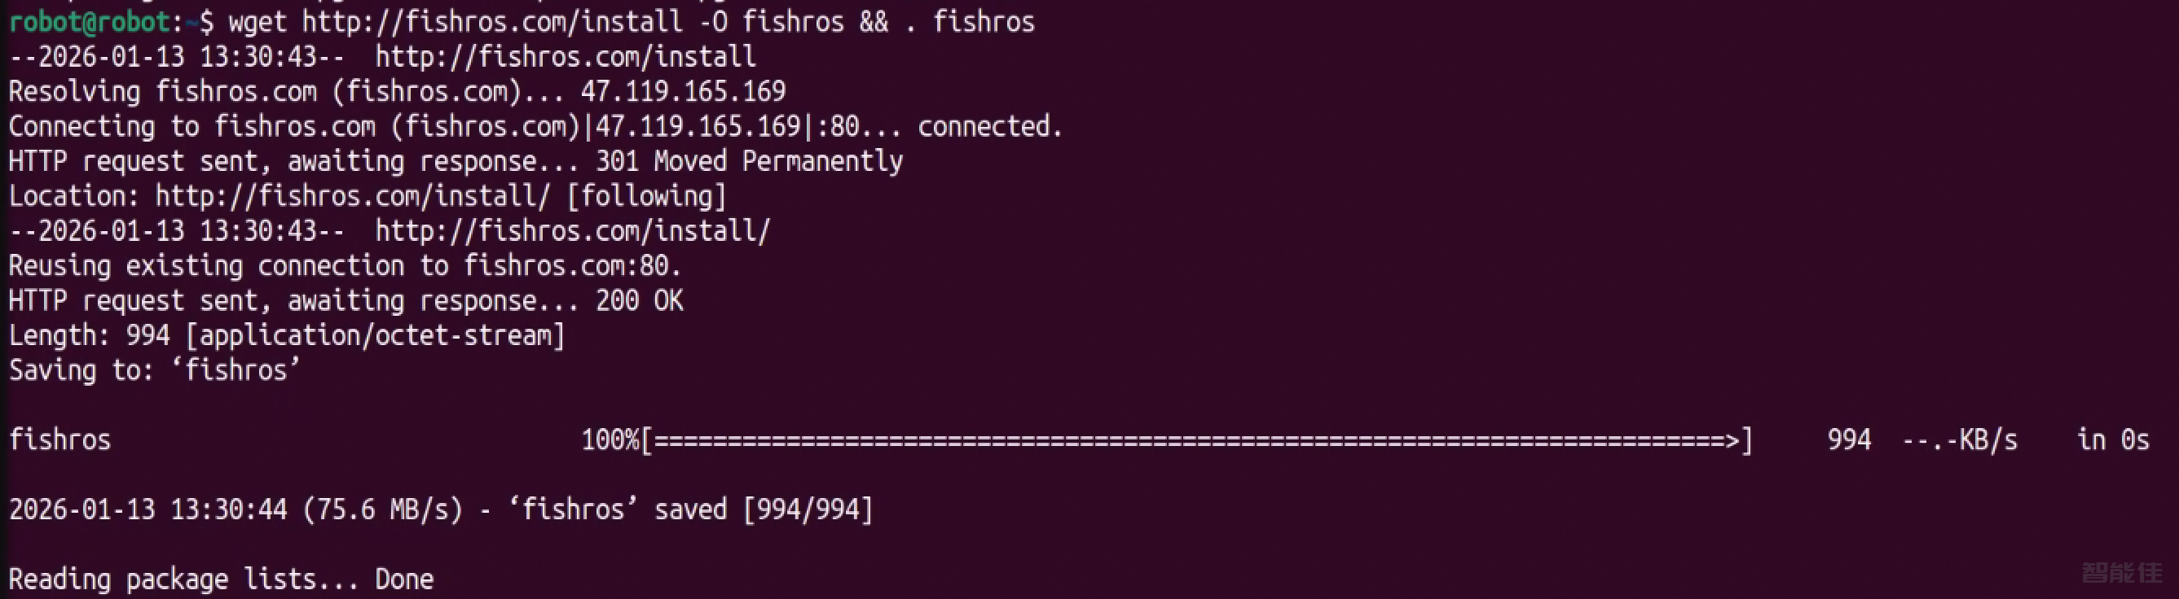Click the watermark logo in bottom-right corner
This screenshot has width=2179, height=599.
2120,572
